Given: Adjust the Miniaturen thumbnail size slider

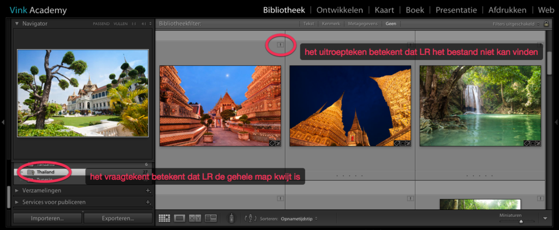Looking at the screenshot, I should (x=520, y=221).
